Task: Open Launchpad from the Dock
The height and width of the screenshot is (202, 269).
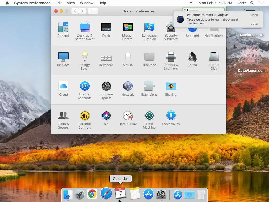Action: [x=80, y=194]
